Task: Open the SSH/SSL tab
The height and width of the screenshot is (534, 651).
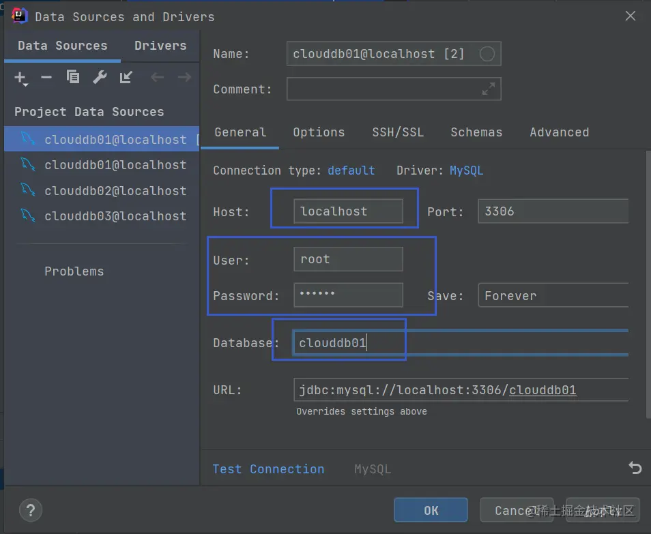Action: pos(398,132)
